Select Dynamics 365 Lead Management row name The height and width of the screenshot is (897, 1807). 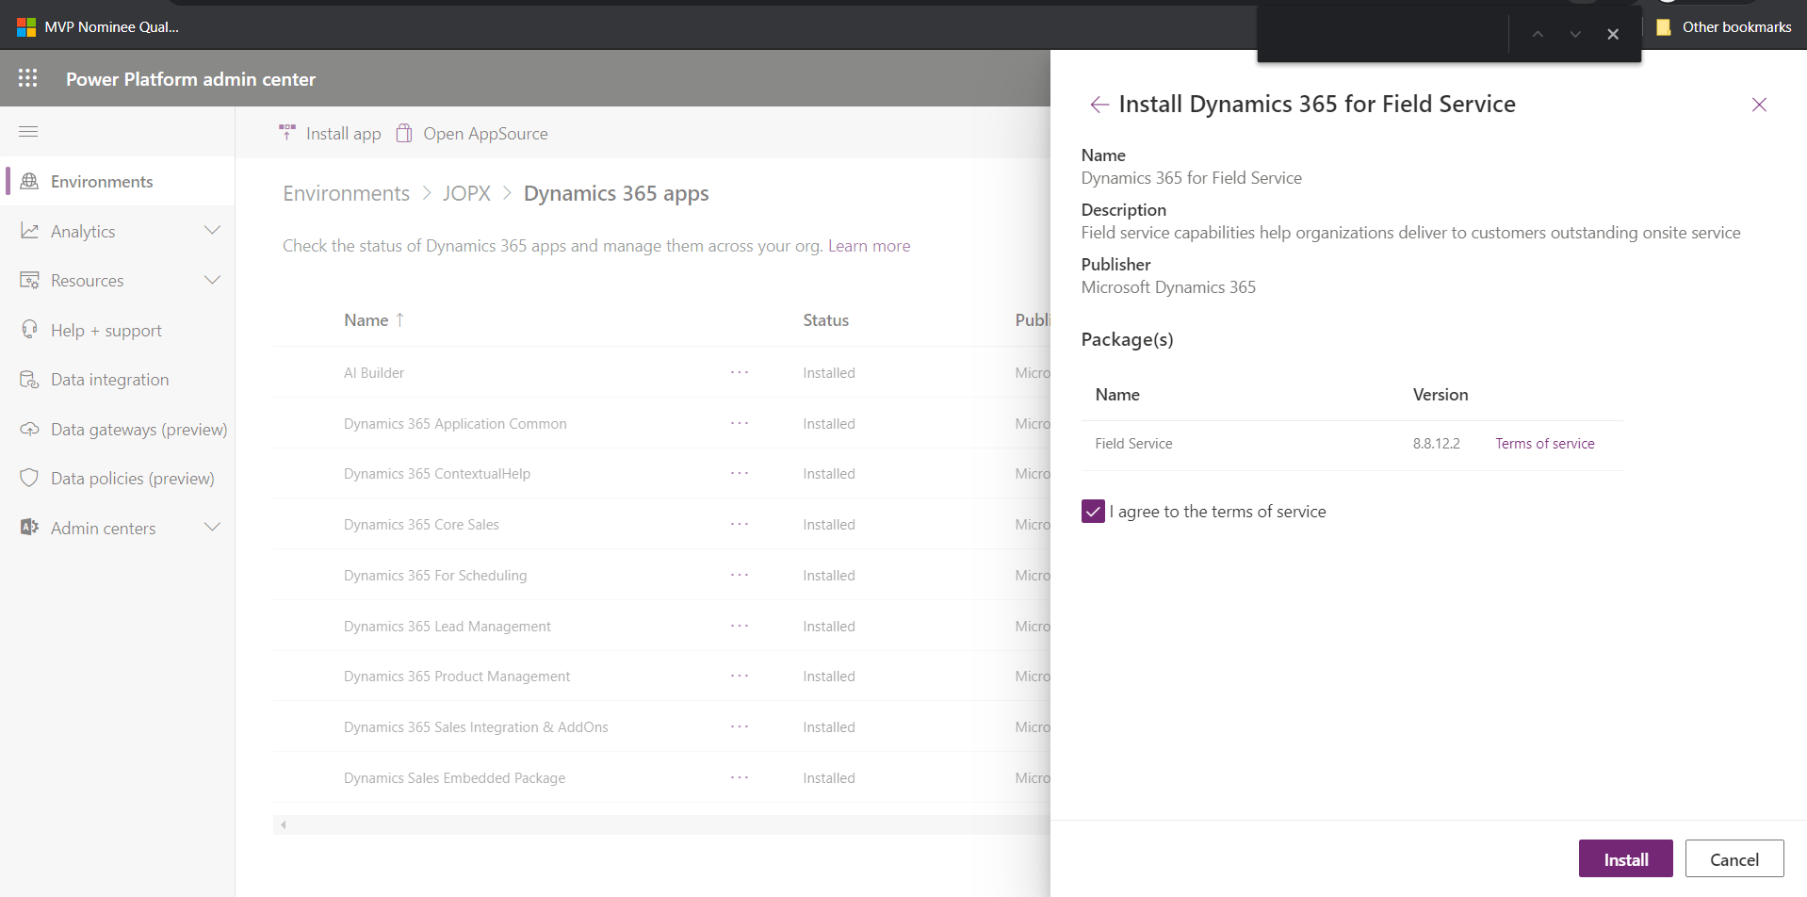[x=447, y=626]
